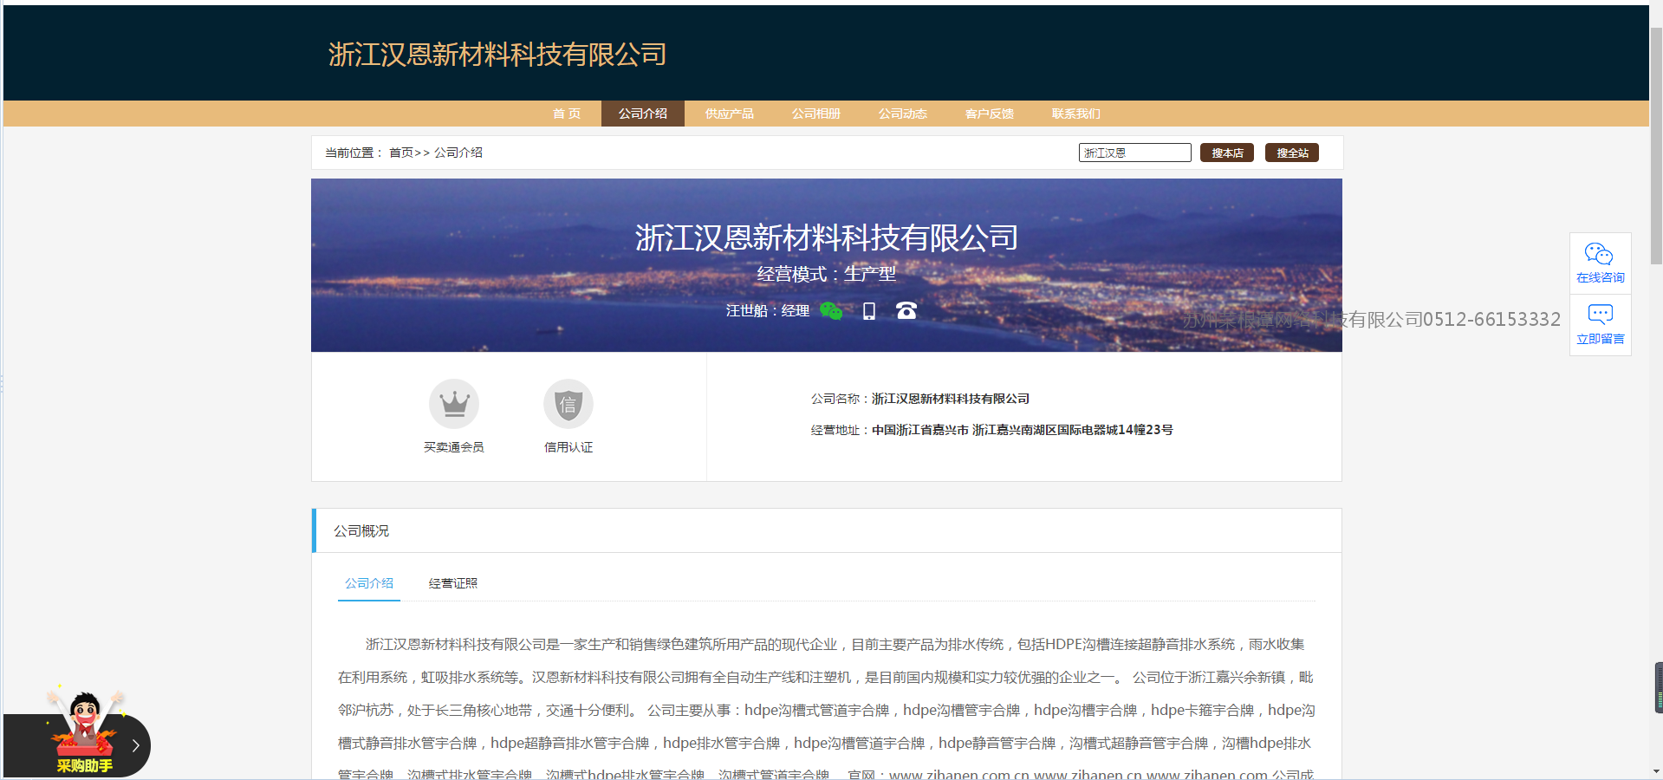Click 经营模式：生产型 text in banner

point(827,274)
